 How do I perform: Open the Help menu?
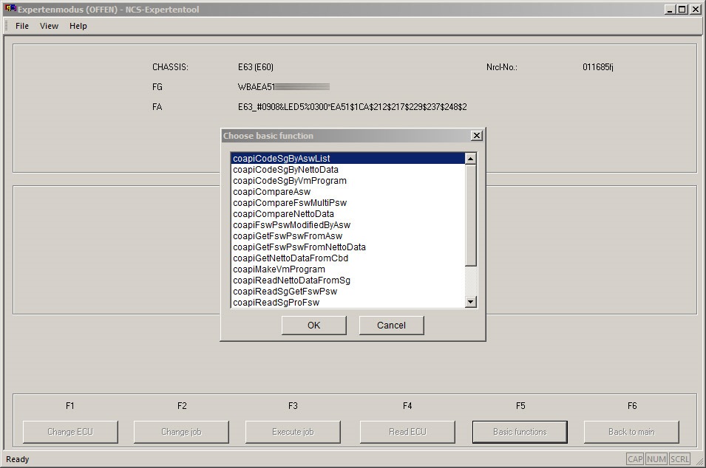(x=78, y=26)
